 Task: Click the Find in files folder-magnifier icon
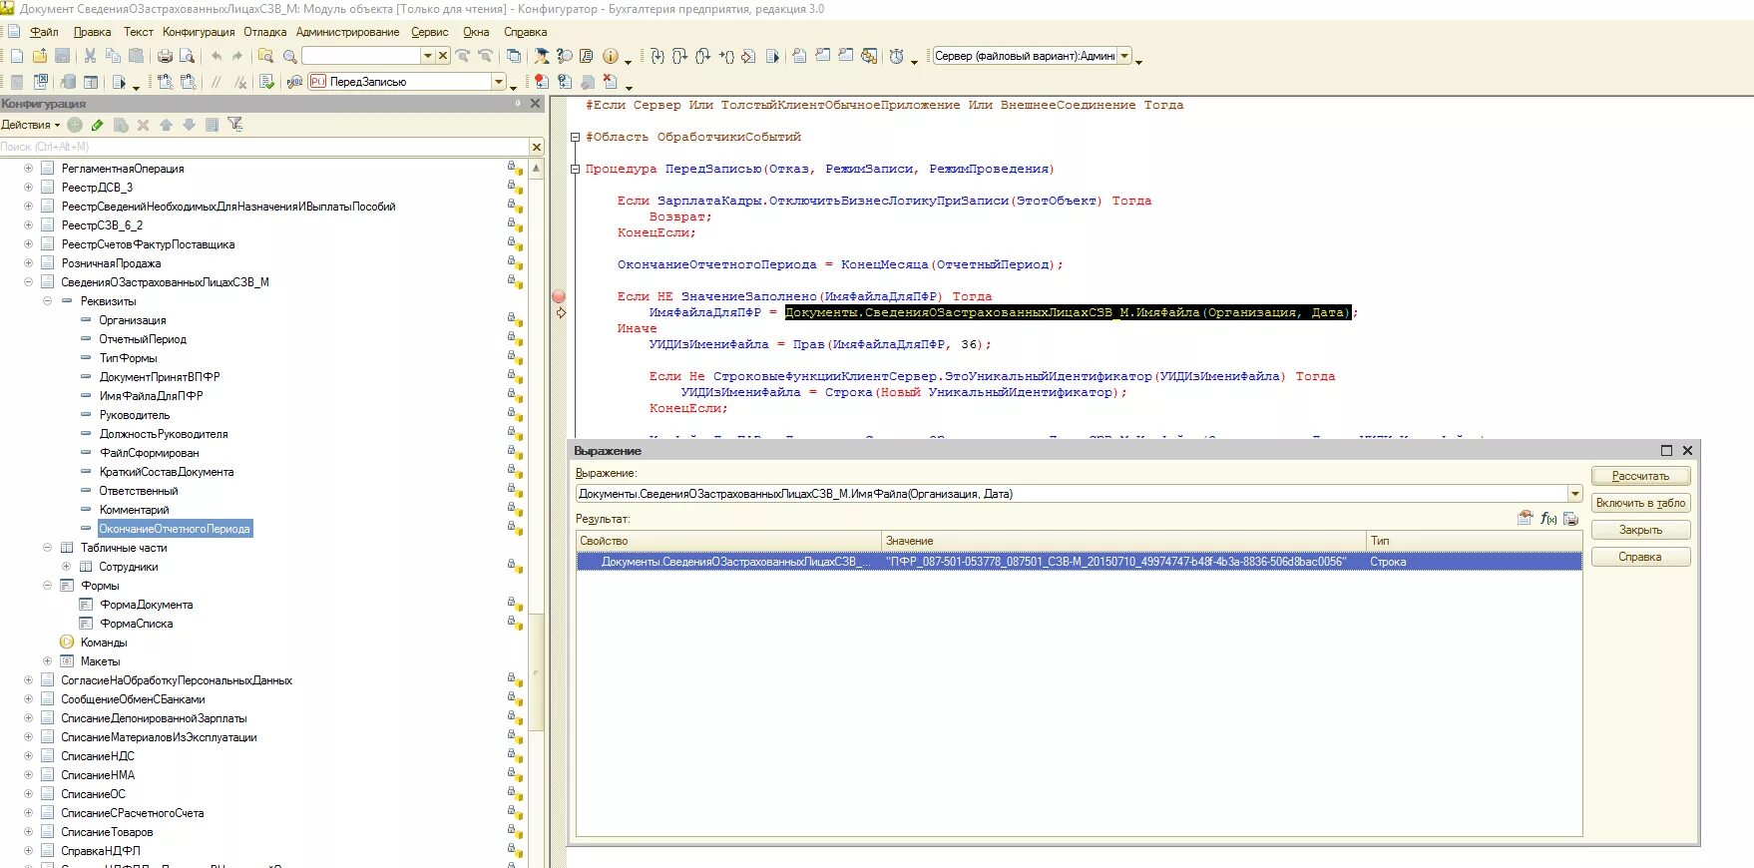pyautogui.click(x=265, y=56)
